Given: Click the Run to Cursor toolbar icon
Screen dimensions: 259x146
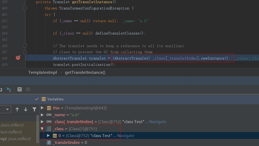Looking at the screenshot, I should [8, 89].
